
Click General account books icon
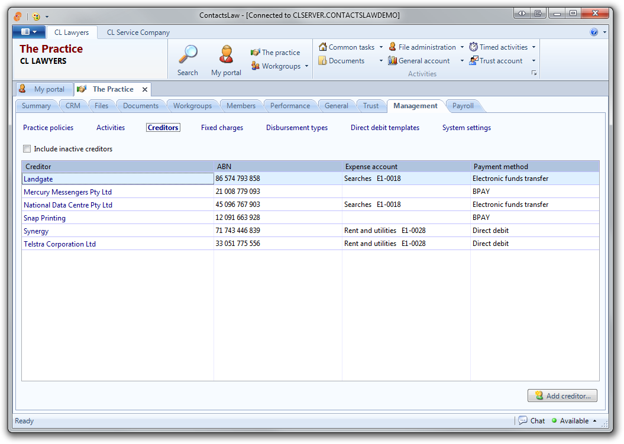[x=392, y=60]
